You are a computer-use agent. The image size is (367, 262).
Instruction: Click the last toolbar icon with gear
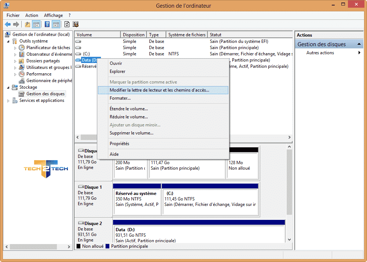[x=76, y=25]
